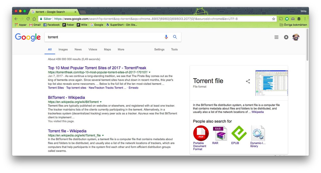
Task: Open Top 10 Most Popular Torrent Sites result
Action: pos(97,68)
